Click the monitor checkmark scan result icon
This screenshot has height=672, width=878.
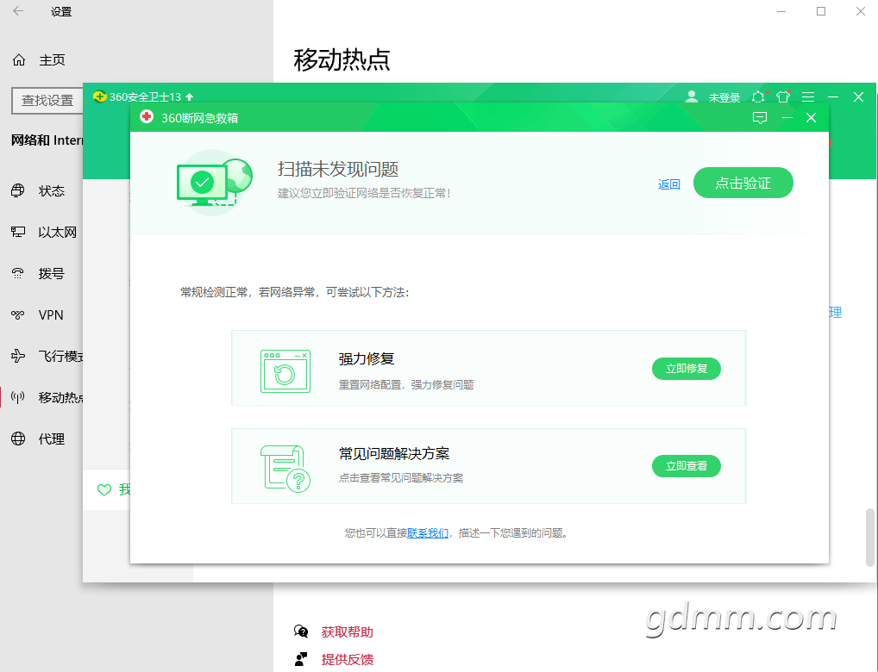[215, 183]
